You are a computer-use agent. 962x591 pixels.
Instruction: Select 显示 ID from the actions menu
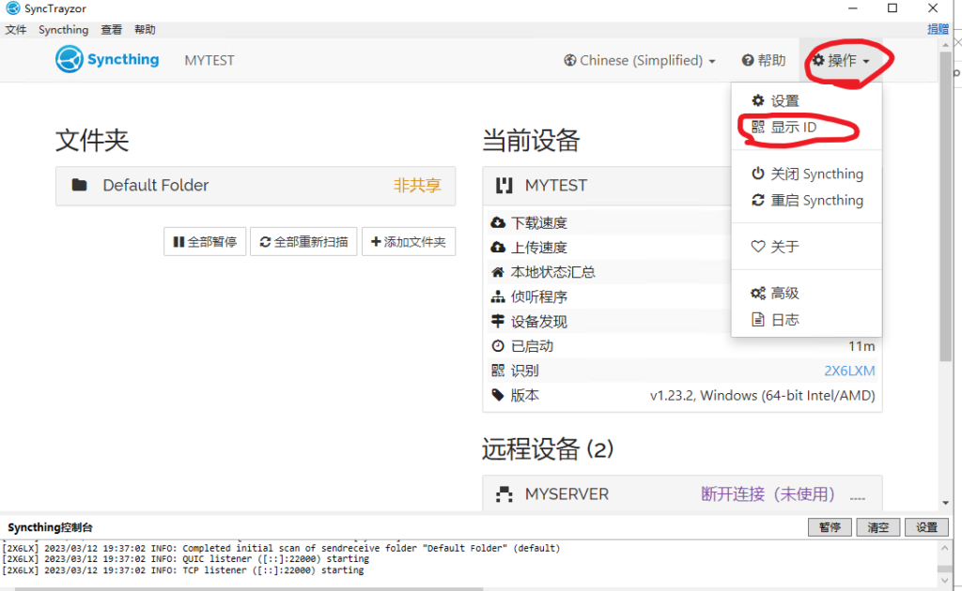tap(806, 127)
